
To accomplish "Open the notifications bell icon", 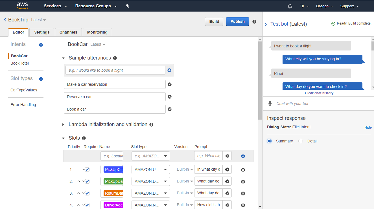I will [290, 6].
